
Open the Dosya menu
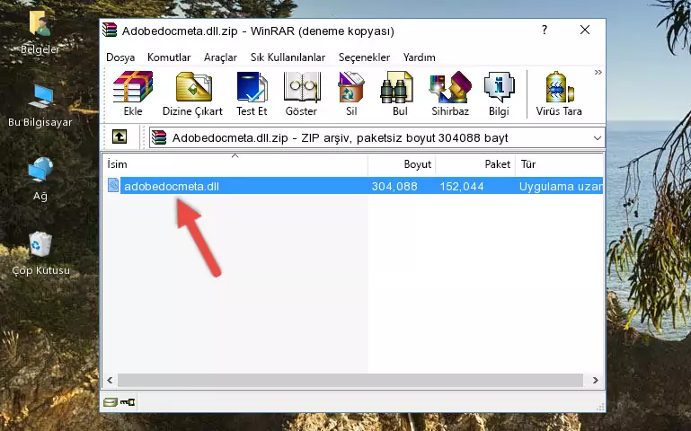tap(120, 57)
